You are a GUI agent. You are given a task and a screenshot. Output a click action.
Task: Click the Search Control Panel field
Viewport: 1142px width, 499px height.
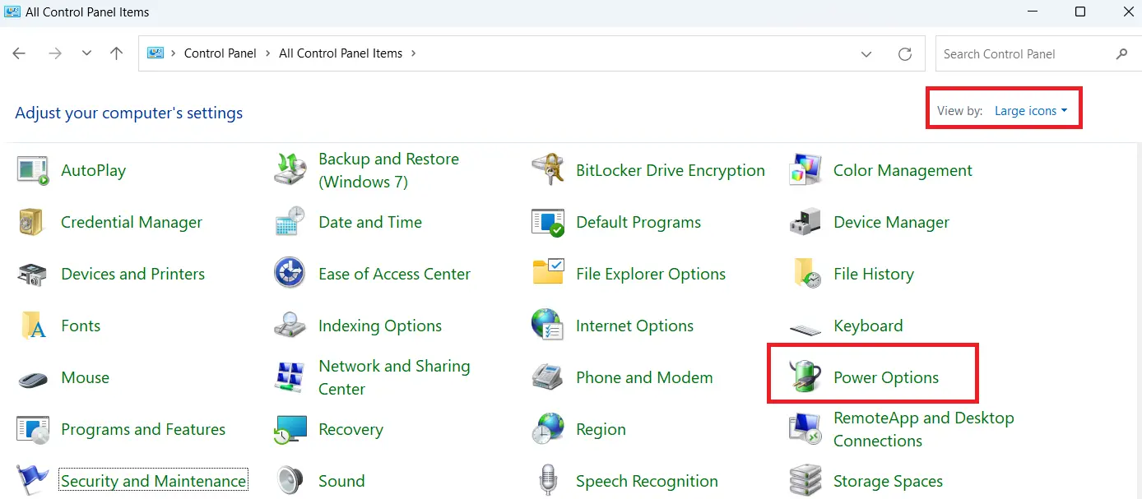[1024, 54]
